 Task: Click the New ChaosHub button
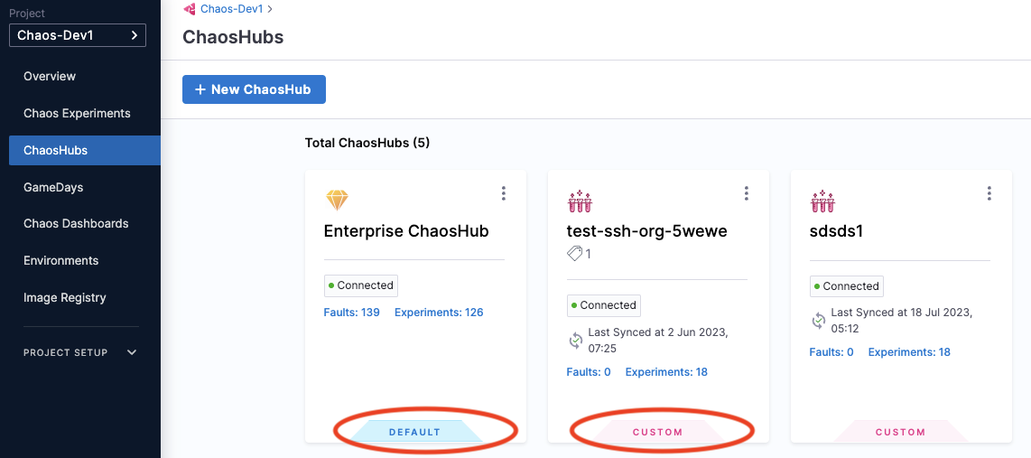254,89
